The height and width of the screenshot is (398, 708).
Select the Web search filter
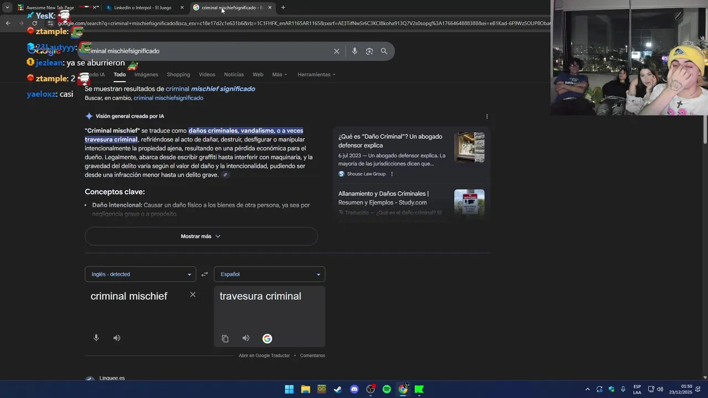[258, 75]
